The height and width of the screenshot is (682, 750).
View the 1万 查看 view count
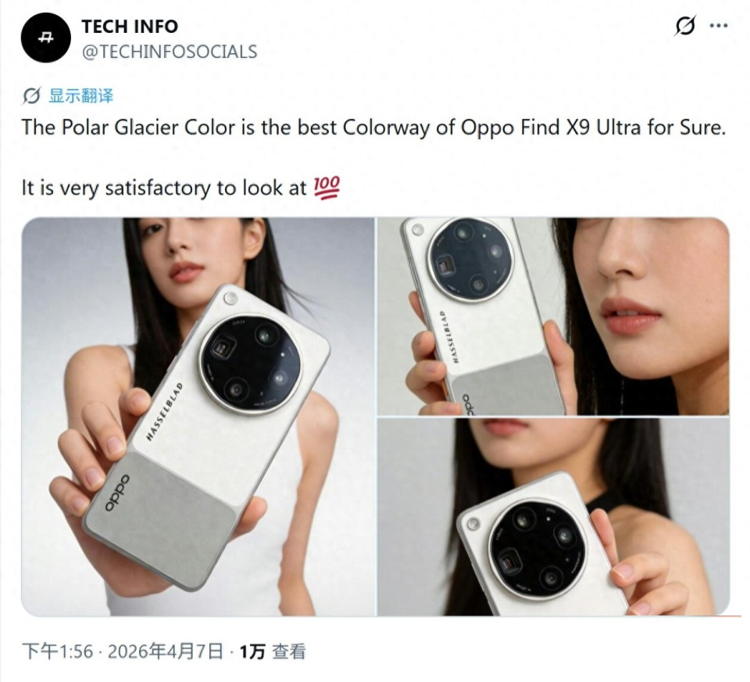click(x=272, y=651)
